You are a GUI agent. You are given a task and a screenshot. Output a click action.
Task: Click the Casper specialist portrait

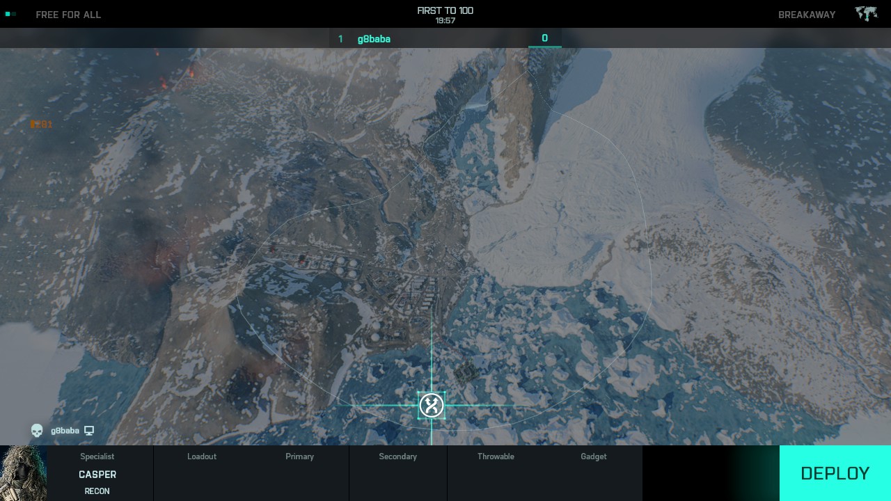[24, 473]
